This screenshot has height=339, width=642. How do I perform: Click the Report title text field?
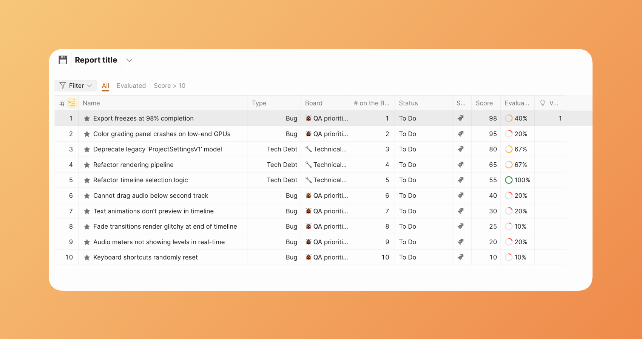coord(96,60)
